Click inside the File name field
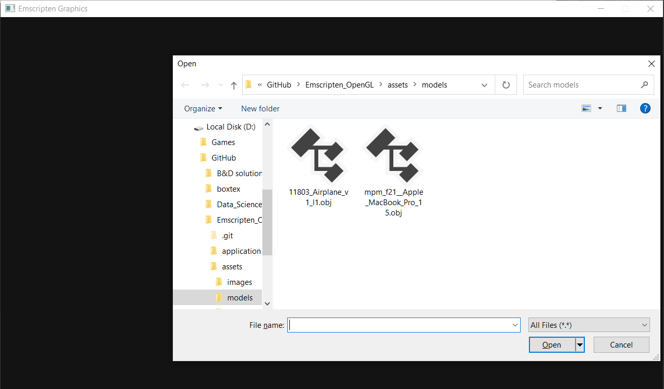Image resolution: width=664 pixels, height=389 pixels. click(404, 325)
